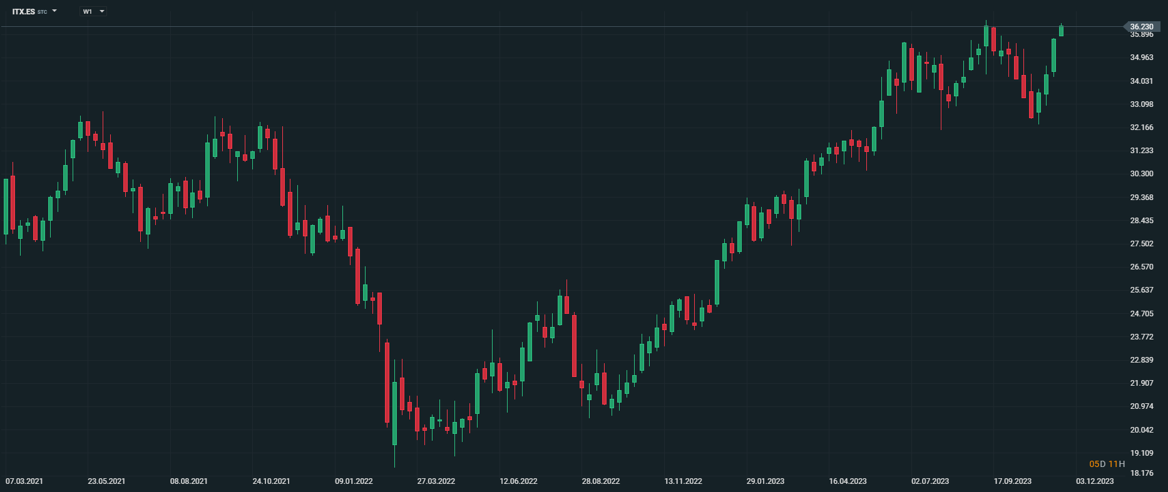Open the ITX.ES symbol dropdown arrow

[54, 11]
